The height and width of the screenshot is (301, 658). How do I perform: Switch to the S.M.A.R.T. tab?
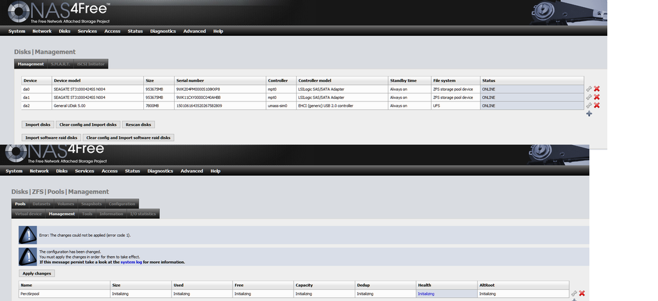pyautogui.click(x=62, y=64)
